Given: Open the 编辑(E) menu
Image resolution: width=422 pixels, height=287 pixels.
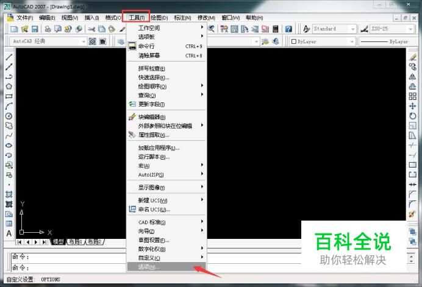Looking at the screenshot, I should coord(47,18).
